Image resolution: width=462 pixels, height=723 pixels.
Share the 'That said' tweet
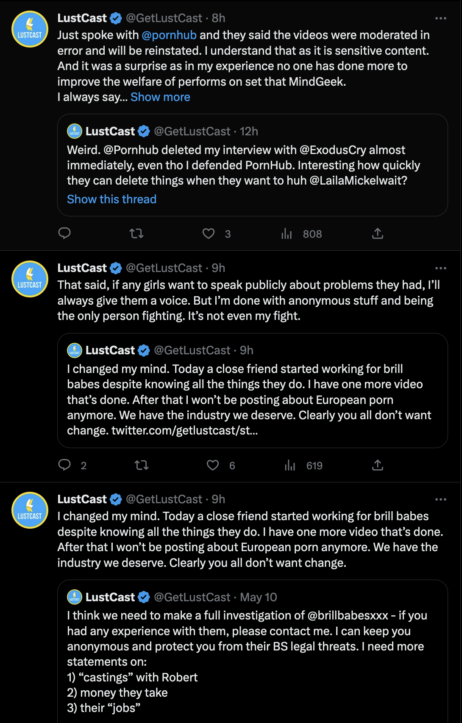(378, 465)
